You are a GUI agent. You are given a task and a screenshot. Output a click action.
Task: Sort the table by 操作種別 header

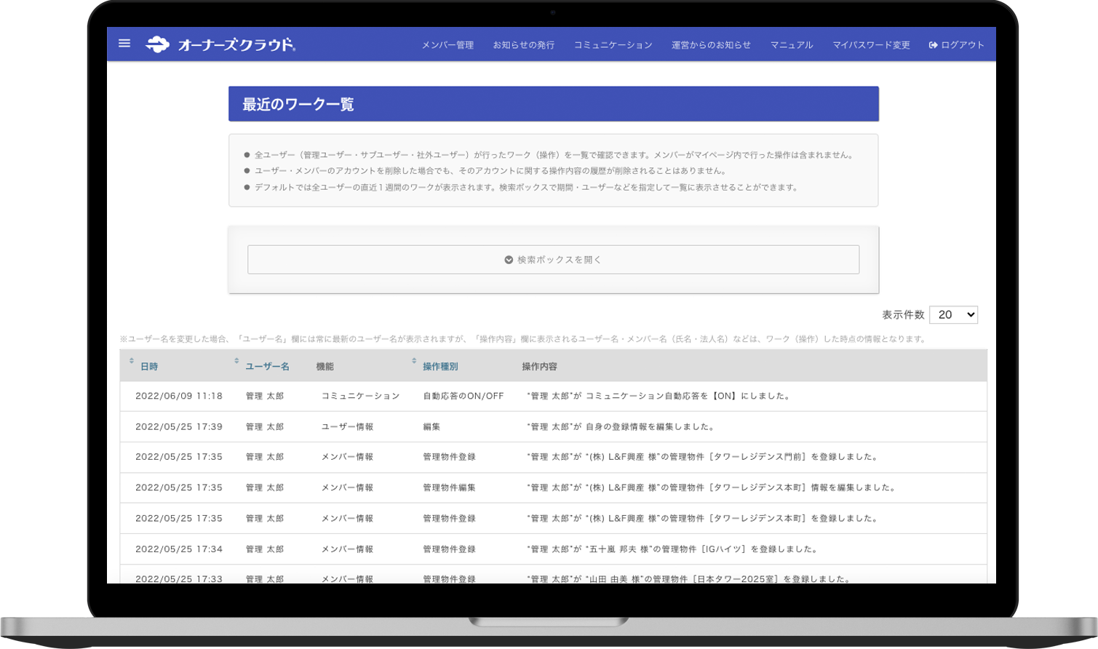[439, 367]
